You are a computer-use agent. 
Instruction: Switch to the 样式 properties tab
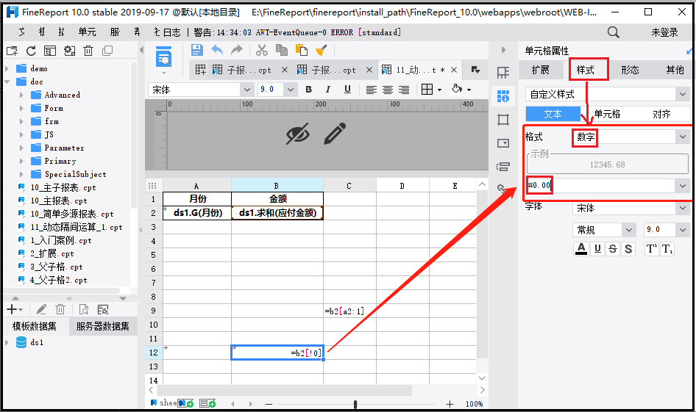click(x=585, y=70)
